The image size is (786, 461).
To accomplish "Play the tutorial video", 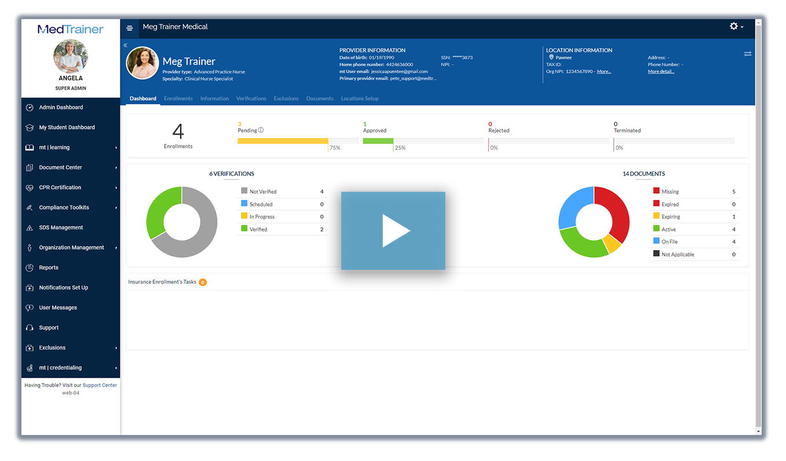I will click(x=393, y=230).
